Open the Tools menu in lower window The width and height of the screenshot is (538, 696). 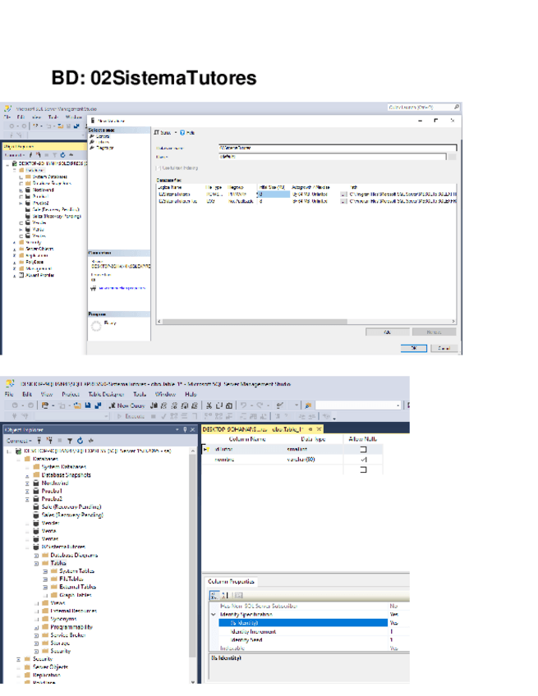tap(140, 394)
